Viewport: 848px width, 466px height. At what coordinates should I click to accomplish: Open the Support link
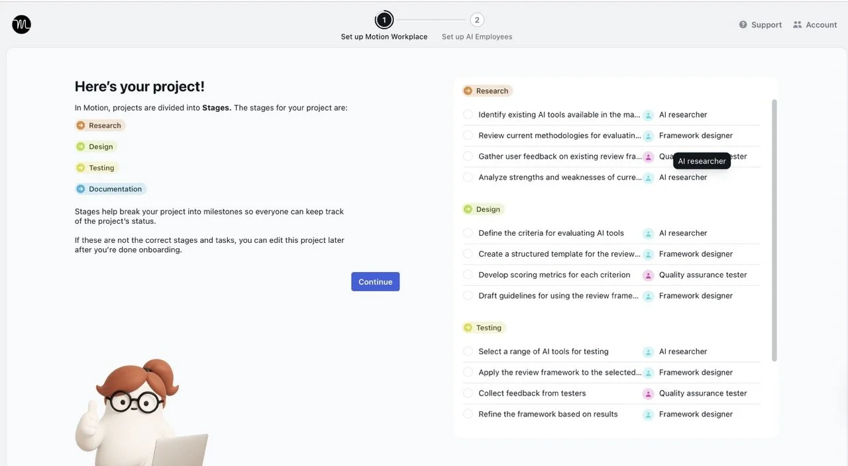pyautogui.click(x=760, y=24)
